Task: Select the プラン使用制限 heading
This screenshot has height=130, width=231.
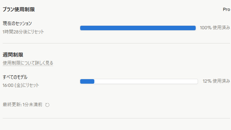Action: click(19, 9)
